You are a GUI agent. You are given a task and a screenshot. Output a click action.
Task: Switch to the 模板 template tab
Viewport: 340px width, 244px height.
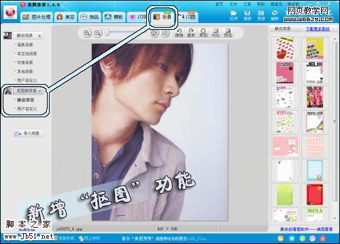click(114, 17)
